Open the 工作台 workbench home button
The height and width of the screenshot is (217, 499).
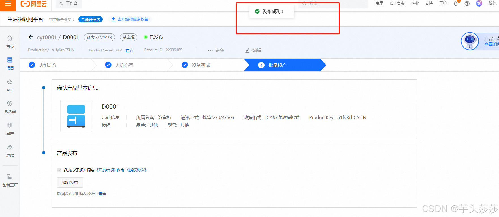click(x=69, y=3)
